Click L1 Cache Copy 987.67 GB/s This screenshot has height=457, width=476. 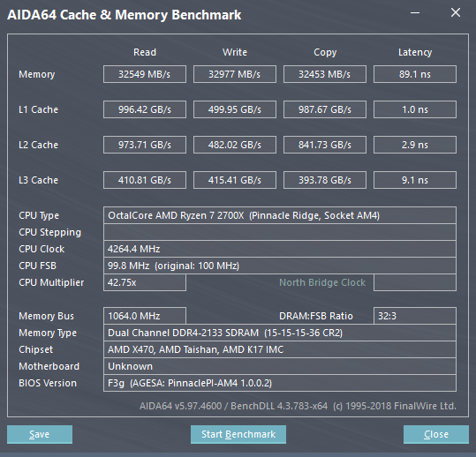(x=325, y=109)
